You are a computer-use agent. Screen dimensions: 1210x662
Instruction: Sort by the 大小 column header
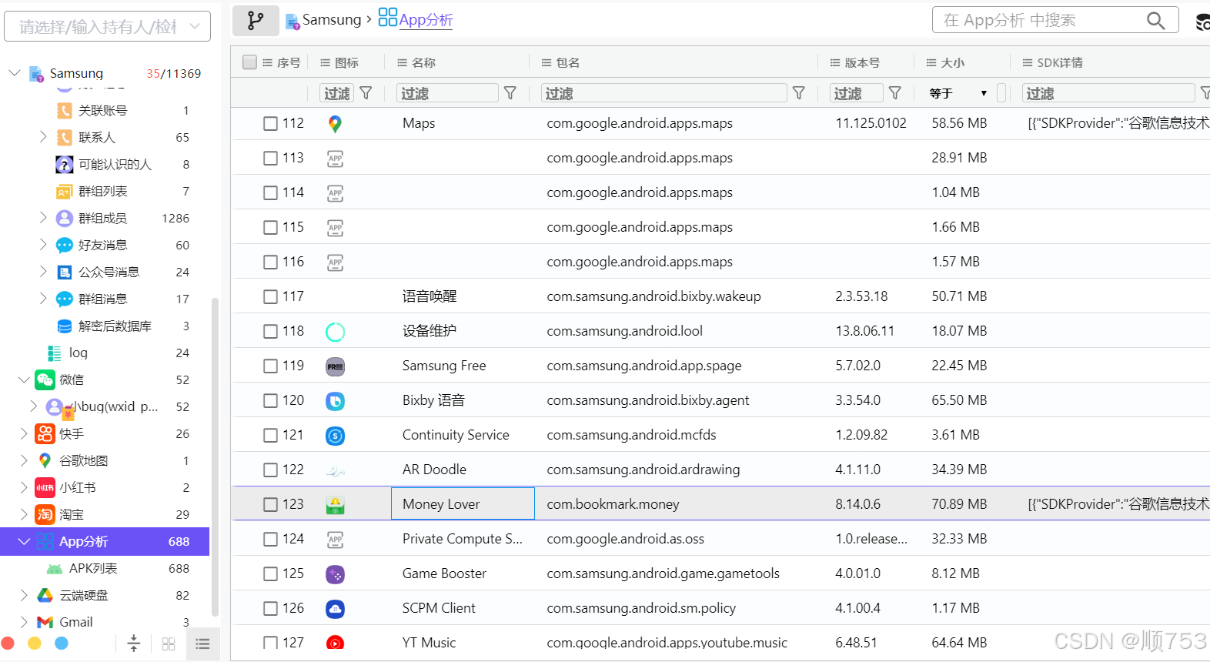(x=953, y=62)
